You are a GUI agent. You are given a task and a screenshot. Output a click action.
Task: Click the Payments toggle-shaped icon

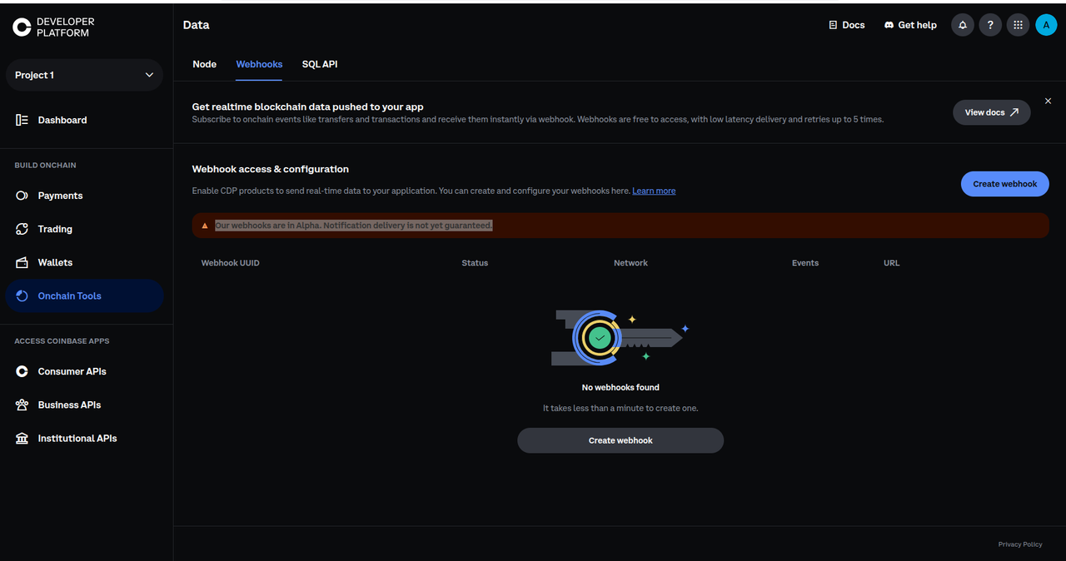(22, 196)
